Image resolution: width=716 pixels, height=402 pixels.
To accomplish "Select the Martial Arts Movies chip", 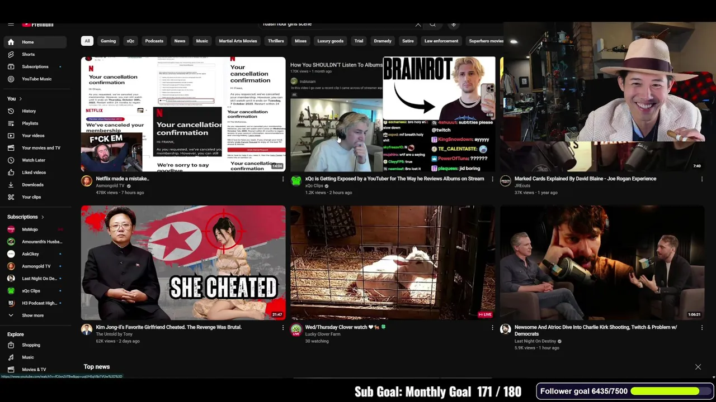I will (x=238, y=41).
